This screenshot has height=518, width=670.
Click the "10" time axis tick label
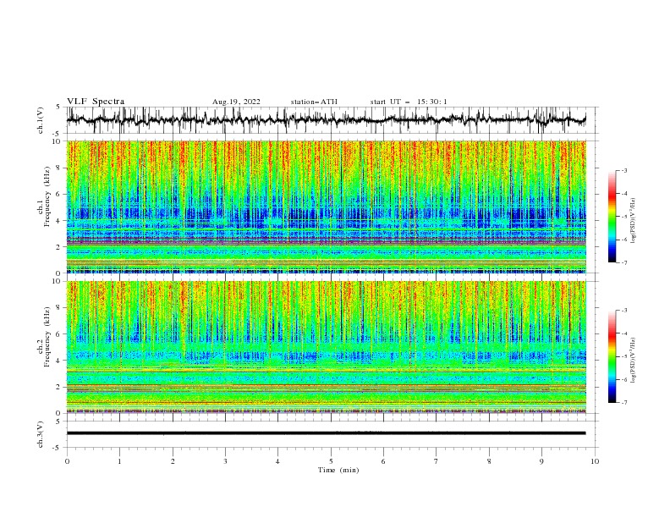pyautogui.click(x=595, y=461)
